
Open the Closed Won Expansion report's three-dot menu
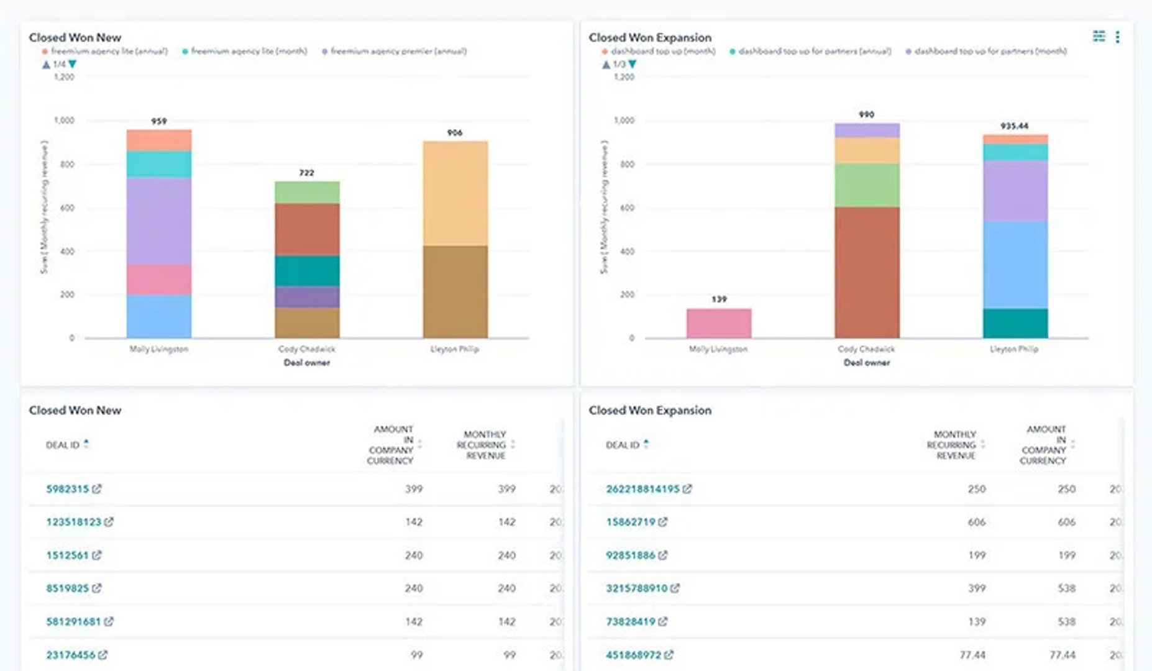[x=1117, y=37]
